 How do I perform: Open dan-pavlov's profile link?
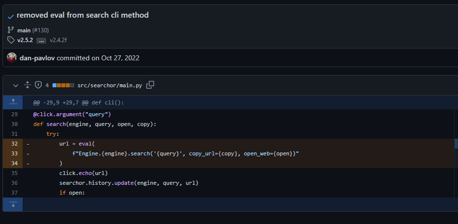[x=37, y=58]
